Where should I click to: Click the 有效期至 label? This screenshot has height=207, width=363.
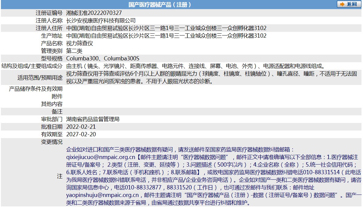tap(52, 134)
